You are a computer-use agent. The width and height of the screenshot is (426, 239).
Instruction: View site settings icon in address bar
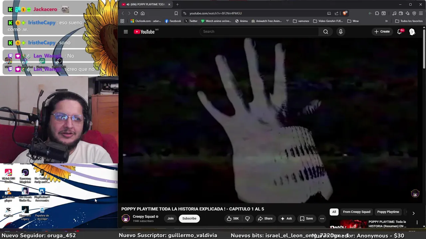coord(185,13)
